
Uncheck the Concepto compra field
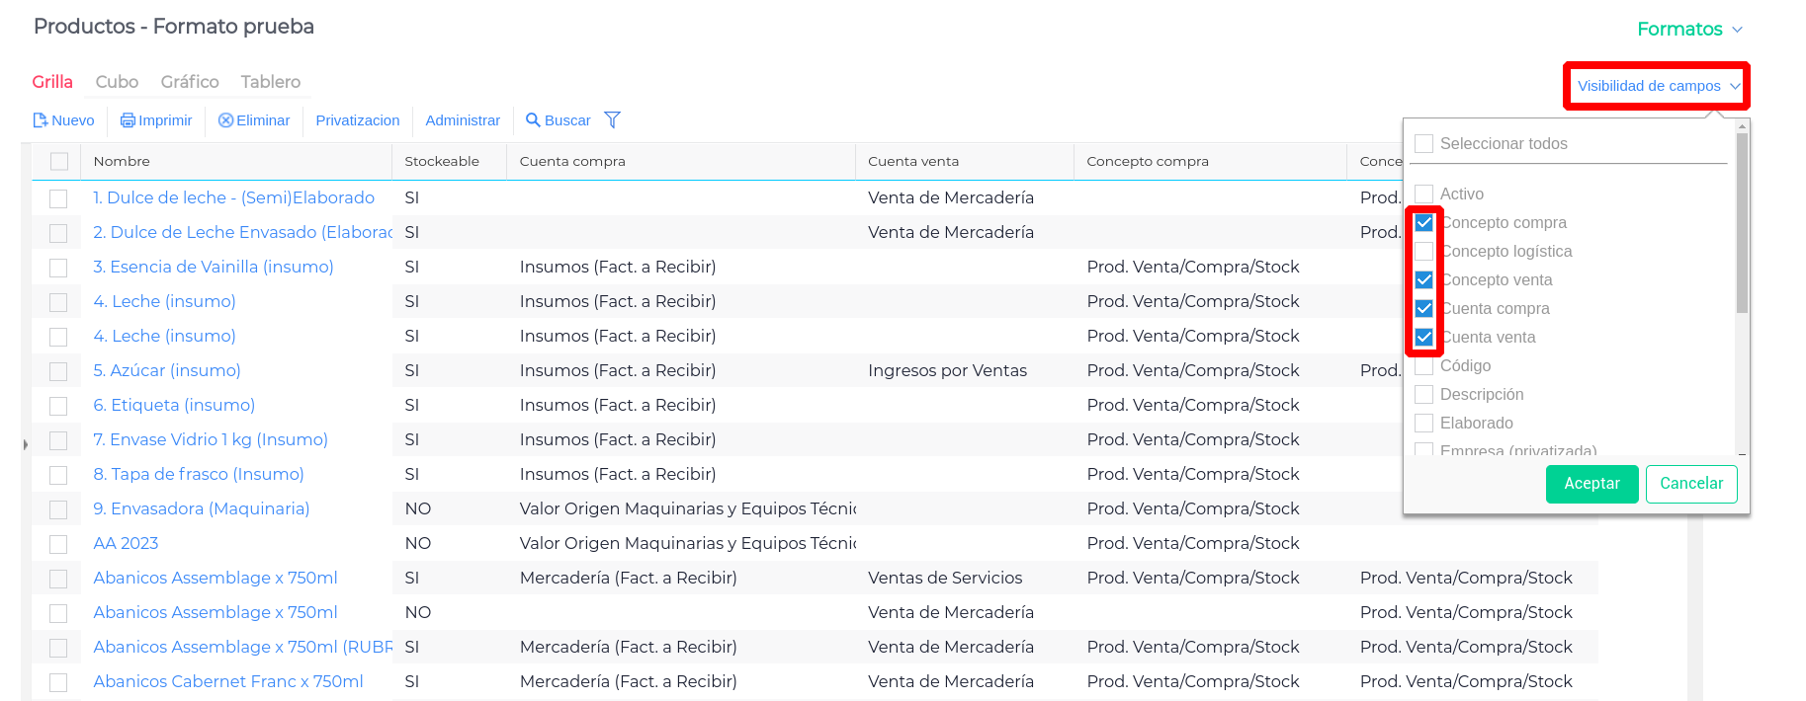tap(1424, 223)
